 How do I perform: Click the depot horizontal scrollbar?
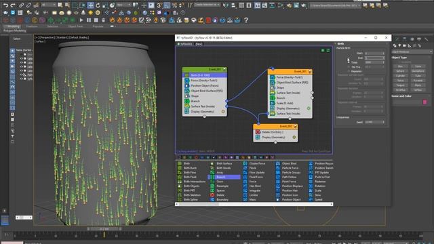click(254, 204)
